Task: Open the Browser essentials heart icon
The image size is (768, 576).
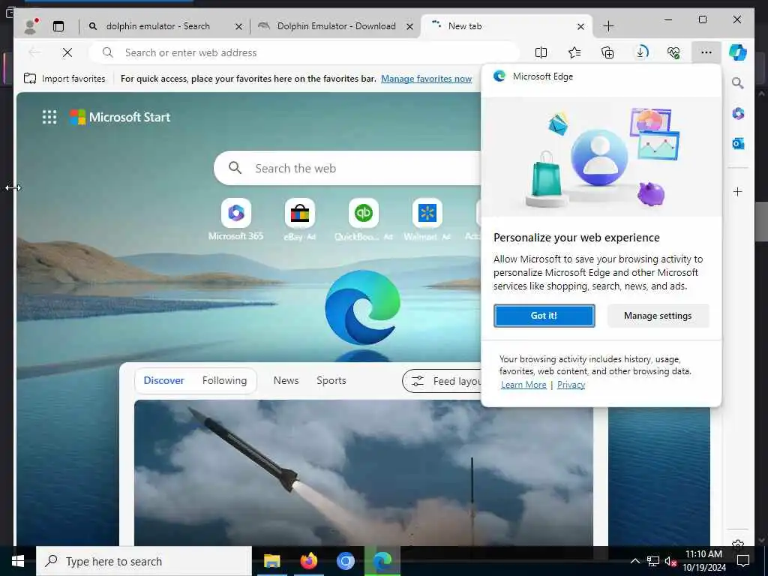Action: (673, 52)
